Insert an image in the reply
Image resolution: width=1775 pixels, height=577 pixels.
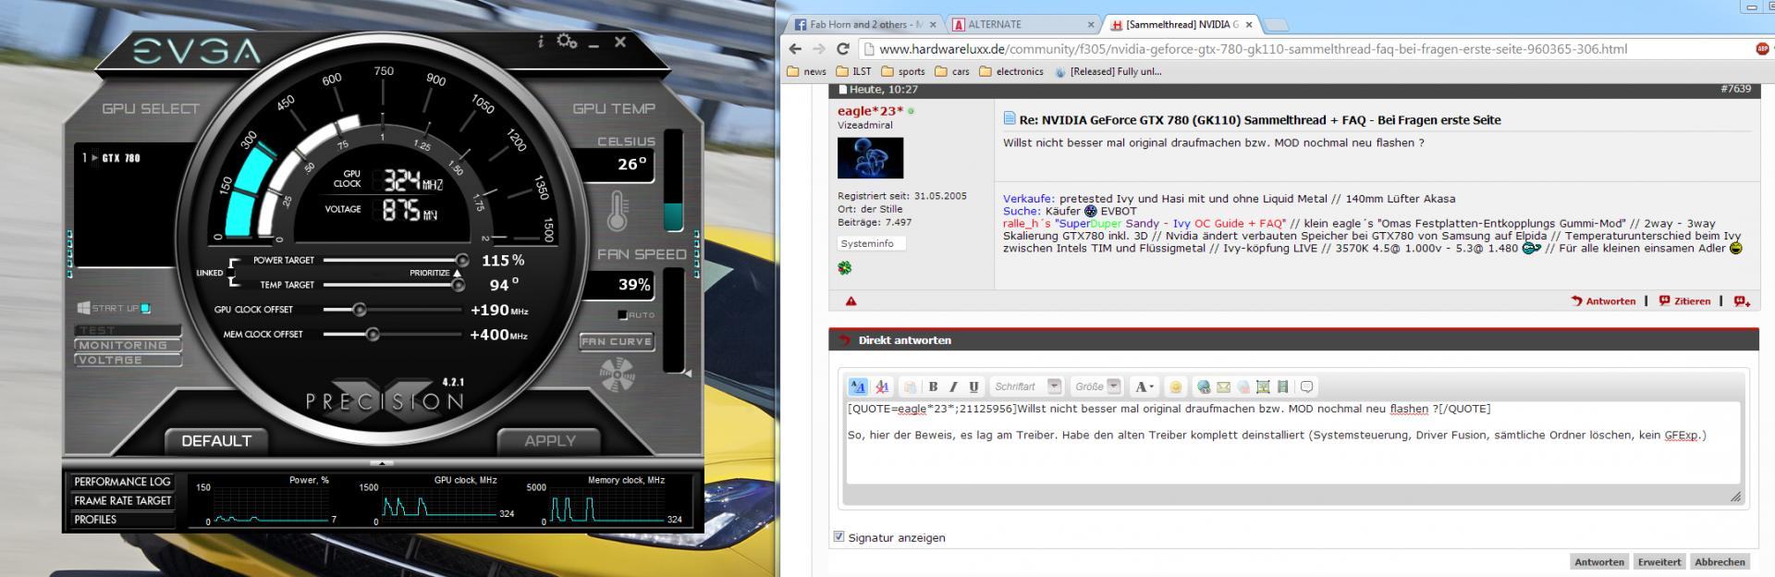click(x=1263, y=387)
